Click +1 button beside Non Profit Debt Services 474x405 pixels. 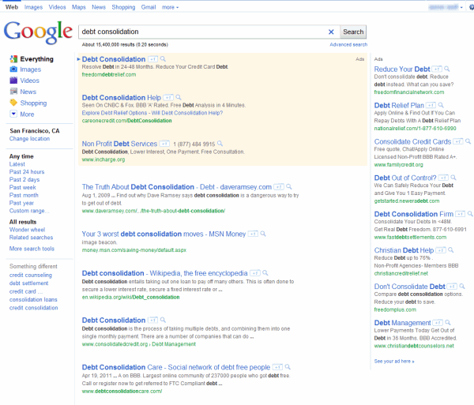pyautogui.click(x=164, y=144)
